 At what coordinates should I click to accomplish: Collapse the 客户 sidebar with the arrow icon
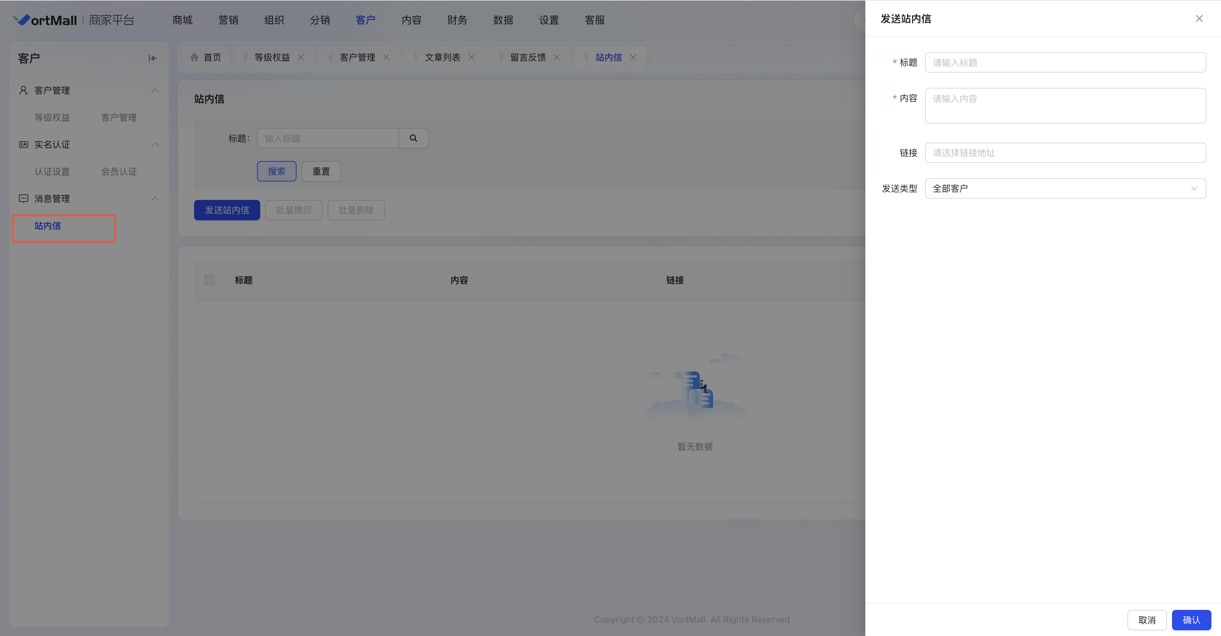point(152,58)
